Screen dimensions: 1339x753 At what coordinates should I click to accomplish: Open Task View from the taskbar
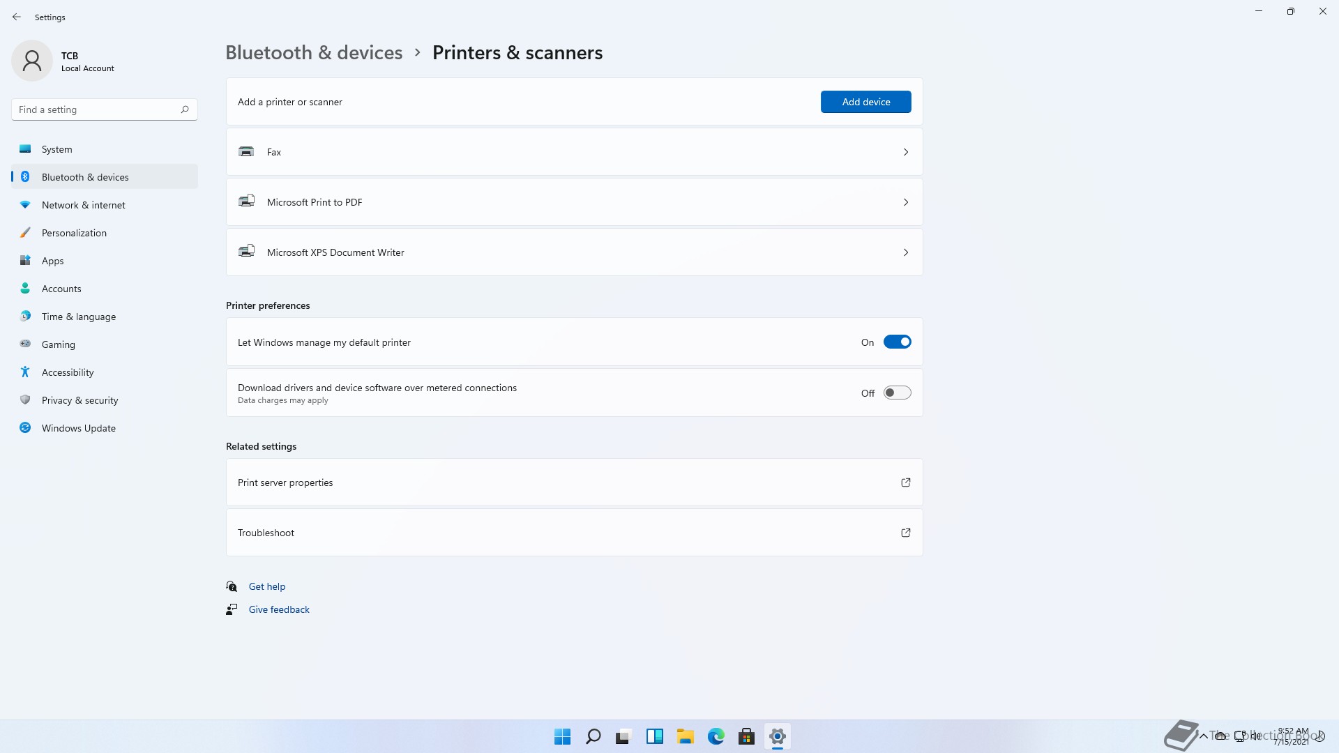623,736
